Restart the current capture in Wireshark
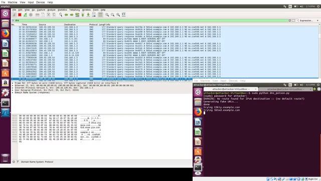This screenshot has width=321, height=181. [x=25, y=15]
